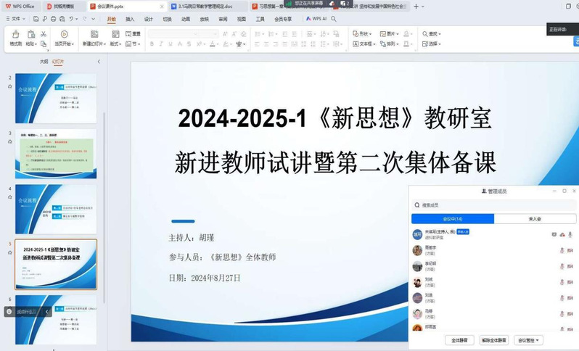Image resolution: width=579 pixels, height=351 pixels.
Task: Open the Insert (插入) ribbon tab
Action: coord(130,19)
